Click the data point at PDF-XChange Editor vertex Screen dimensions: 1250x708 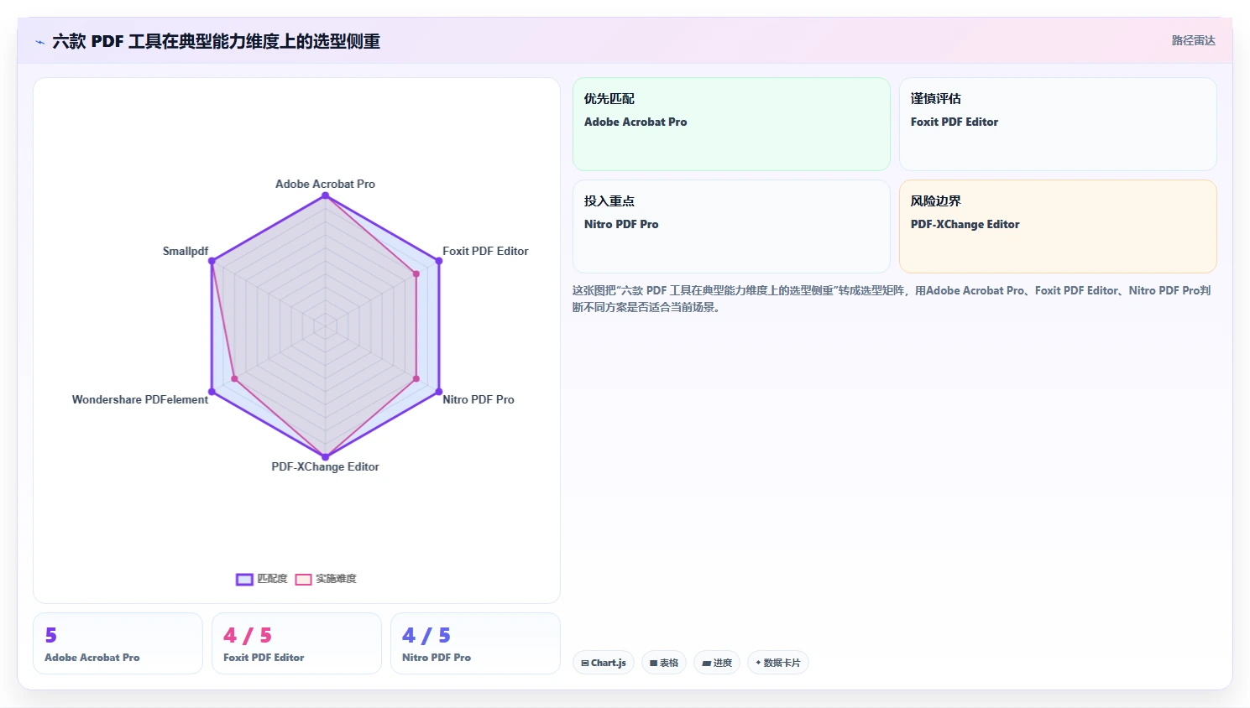pos(325,457)
